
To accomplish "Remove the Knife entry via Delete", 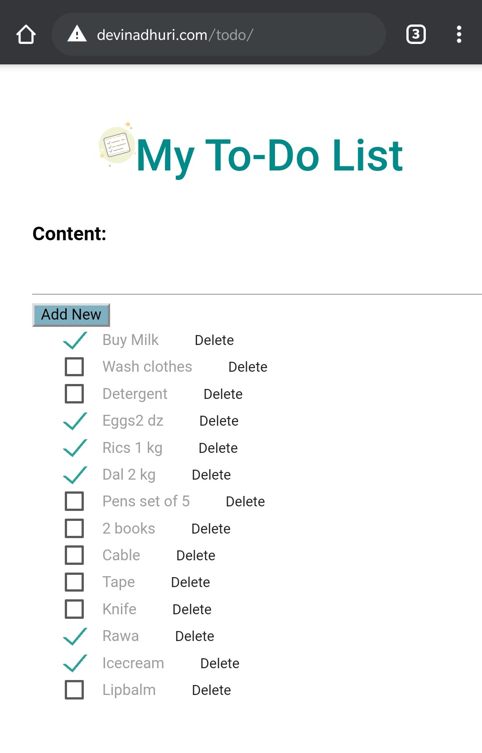I will 192,609.
